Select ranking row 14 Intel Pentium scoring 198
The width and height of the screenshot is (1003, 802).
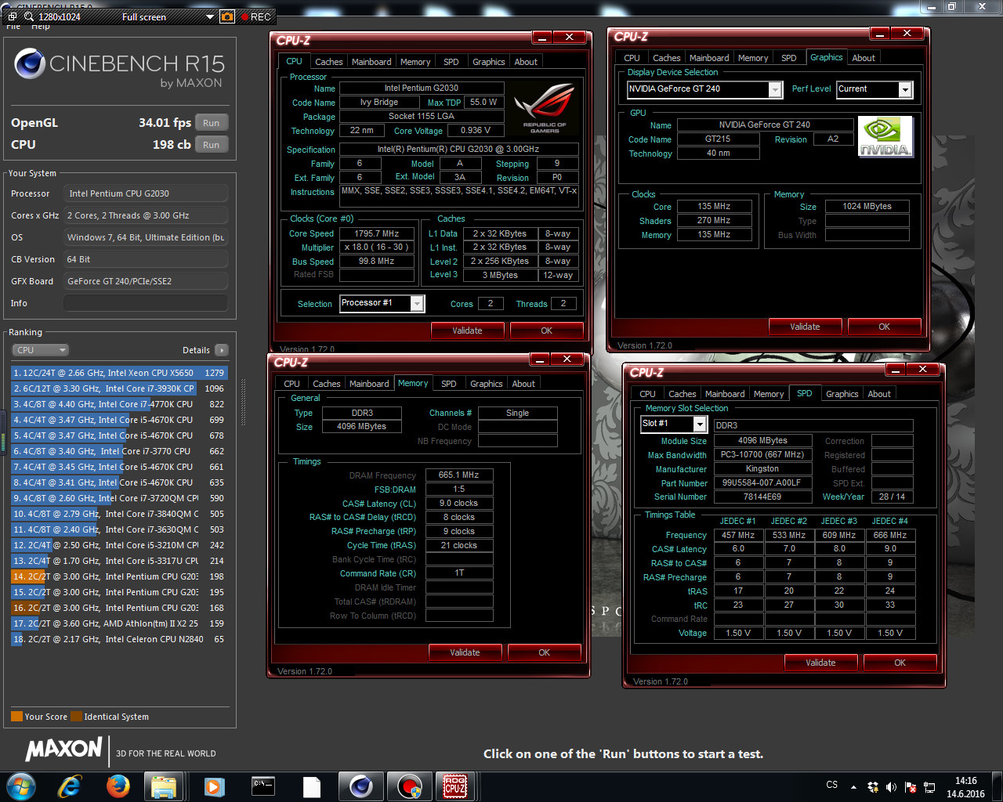click(119, 576)
